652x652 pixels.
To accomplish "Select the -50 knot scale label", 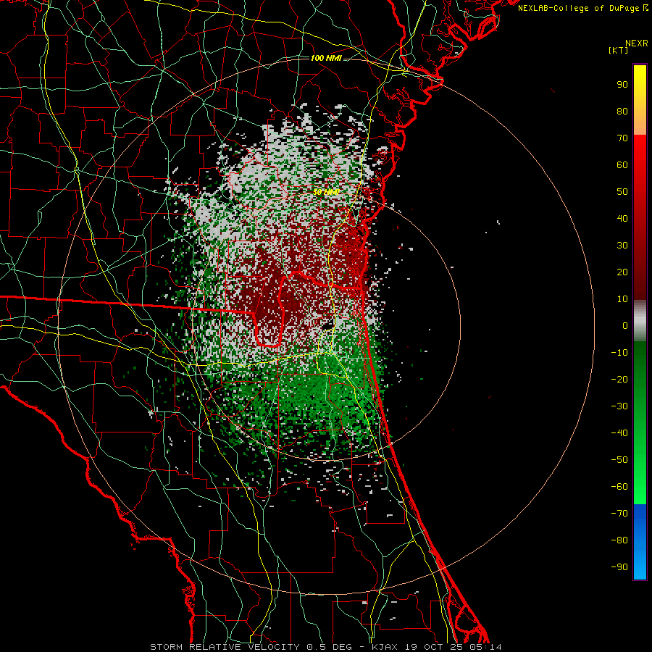I will pyautogui.click(x=619, y=460).
